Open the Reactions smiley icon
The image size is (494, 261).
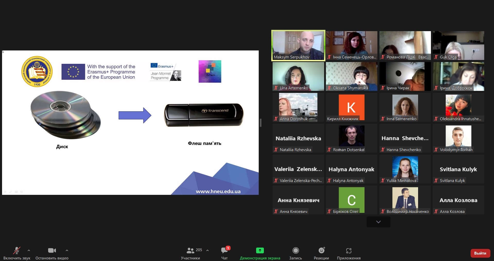321,250
